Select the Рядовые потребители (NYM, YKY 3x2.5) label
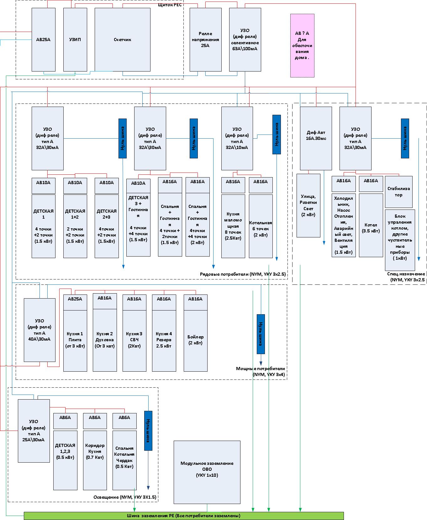427x520 pixels. 243,274
